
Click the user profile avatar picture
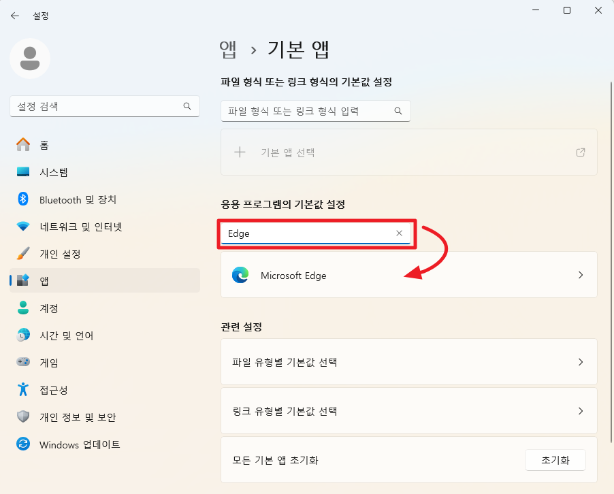[x=30, y=59]
